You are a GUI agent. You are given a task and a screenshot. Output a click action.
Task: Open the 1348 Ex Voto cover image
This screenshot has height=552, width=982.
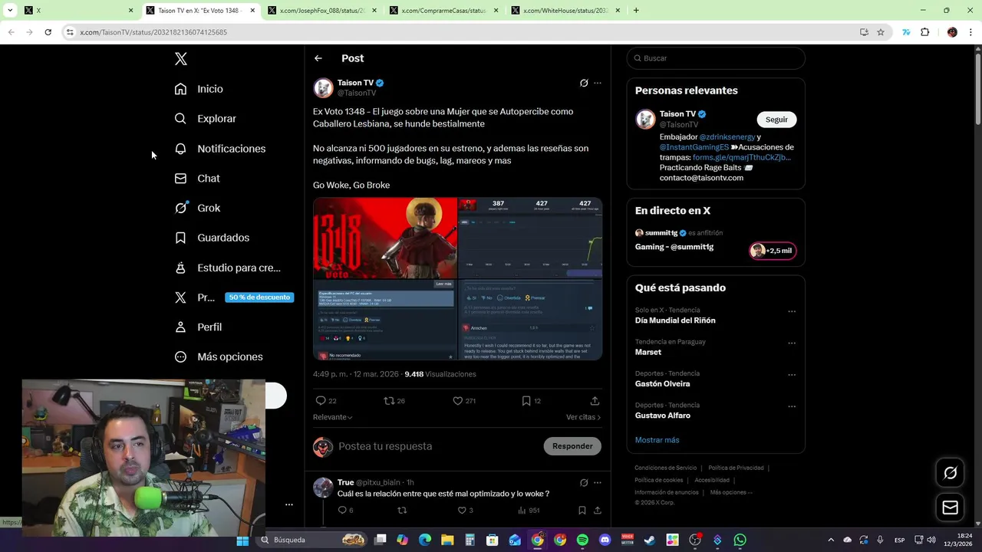click(x=385, y=238)
